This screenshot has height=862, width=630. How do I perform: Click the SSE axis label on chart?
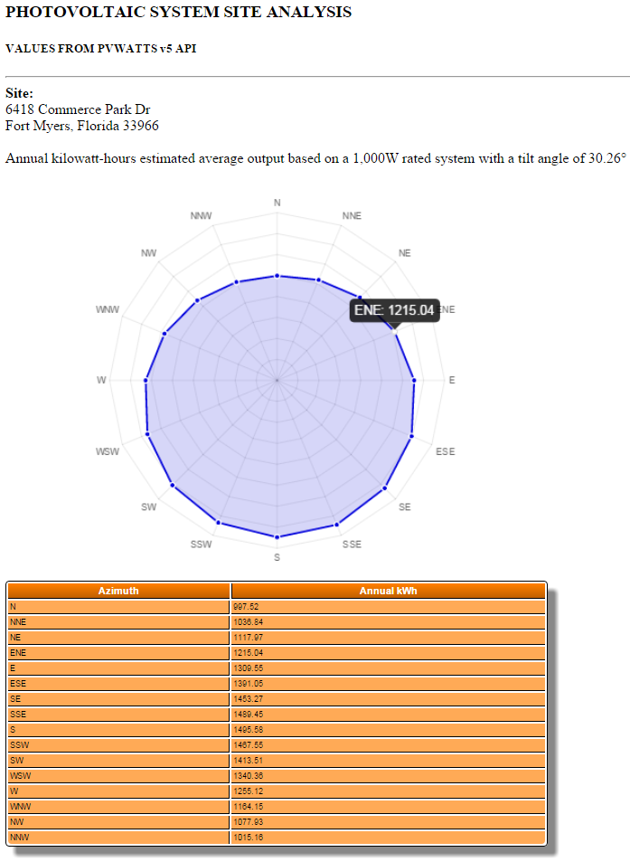click(x=352, y=544)
